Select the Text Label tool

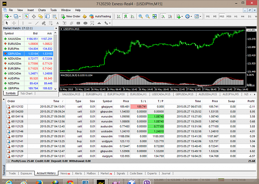tap(64, 23)
